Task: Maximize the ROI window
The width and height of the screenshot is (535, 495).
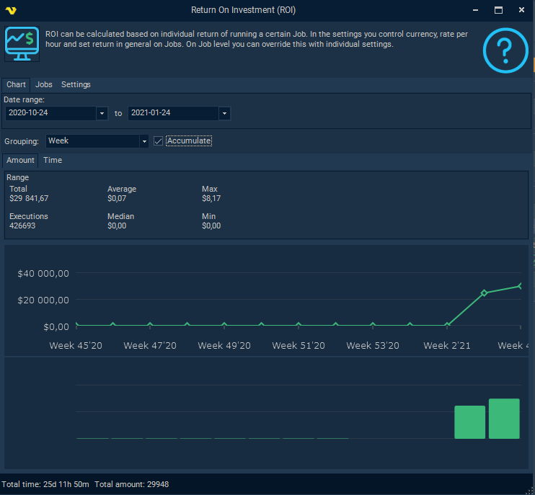Action: tap(498, 10)
